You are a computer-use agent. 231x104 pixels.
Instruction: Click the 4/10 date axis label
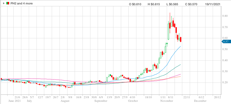132,97
